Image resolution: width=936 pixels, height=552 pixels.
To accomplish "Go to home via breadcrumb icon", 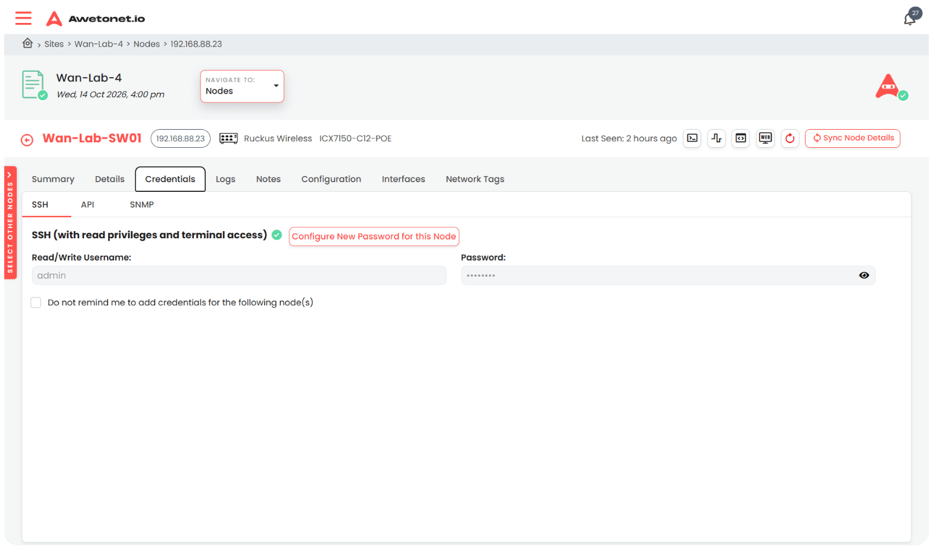I will 28,43.
